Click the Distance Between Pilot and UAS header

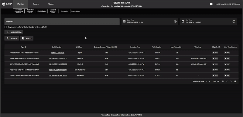click(105, 47)
